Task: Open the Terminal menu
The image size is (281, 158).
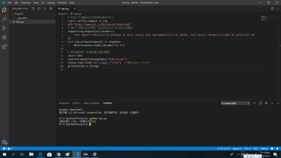Action: click(62, 3)
